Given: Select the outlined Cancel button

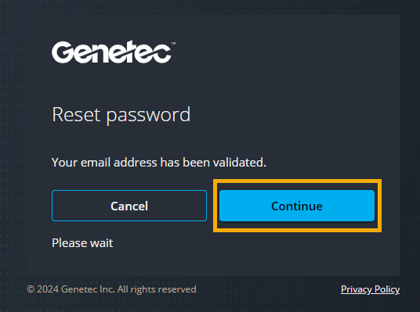Looking at the screenshot, I should [x=129, y=206].
